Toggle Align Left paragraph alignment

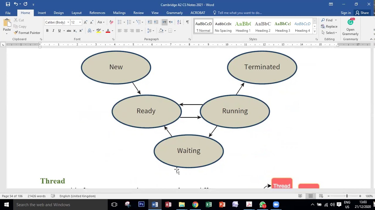(120, 31)
